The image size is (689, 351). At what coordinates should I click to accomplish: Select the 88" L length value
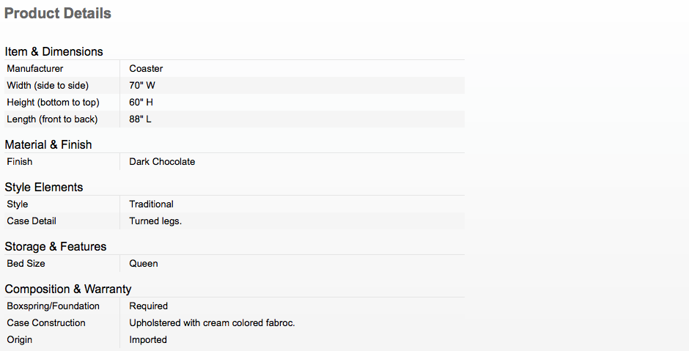click(140, 119)
